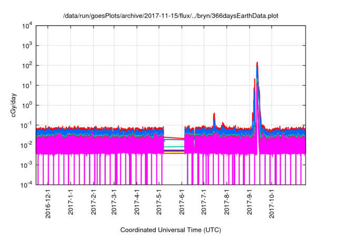
Task: Click the 2017-5-1 x-axis date label
Action: pos(159,202)
